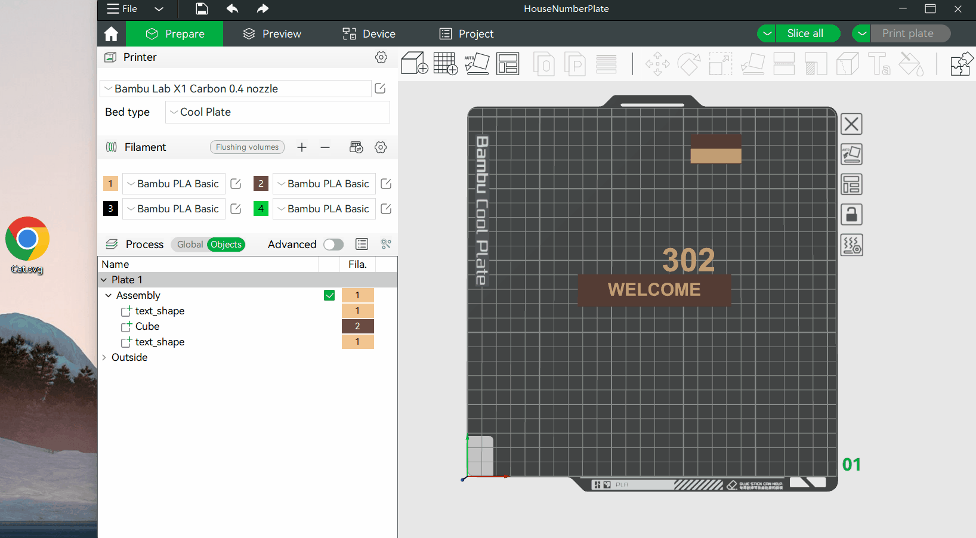Open the Print plate dropdown arrow
The image size is (976, 538).
(x=861, y=33)
